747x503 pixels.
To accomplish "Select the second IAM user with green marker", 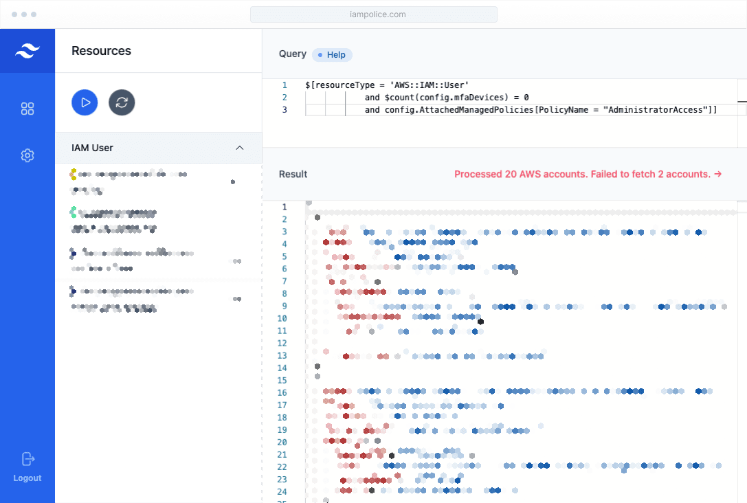I will [117, 220].
